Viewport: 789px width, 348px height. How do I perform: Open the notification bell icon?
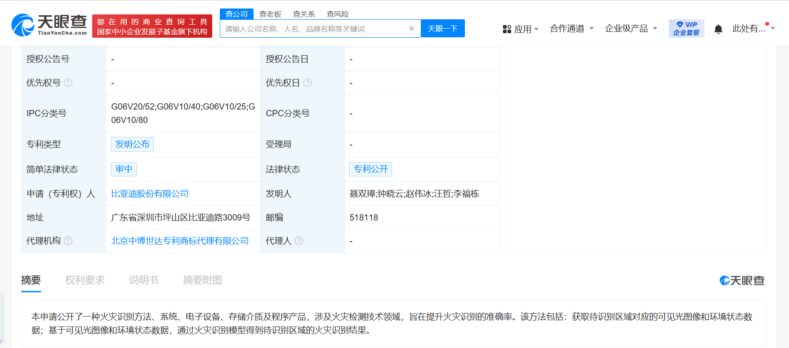coord(718,29)
